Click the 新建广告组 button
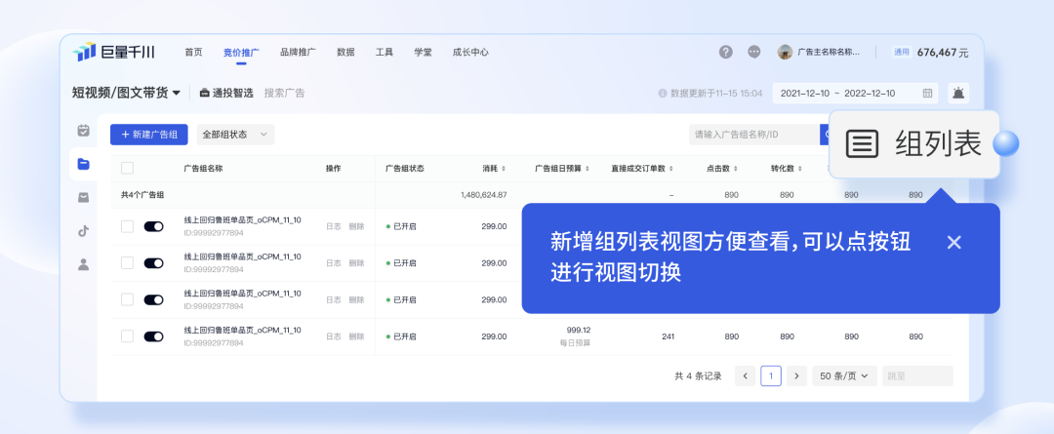Screen dimensions: 1054x434 (148, 135)
